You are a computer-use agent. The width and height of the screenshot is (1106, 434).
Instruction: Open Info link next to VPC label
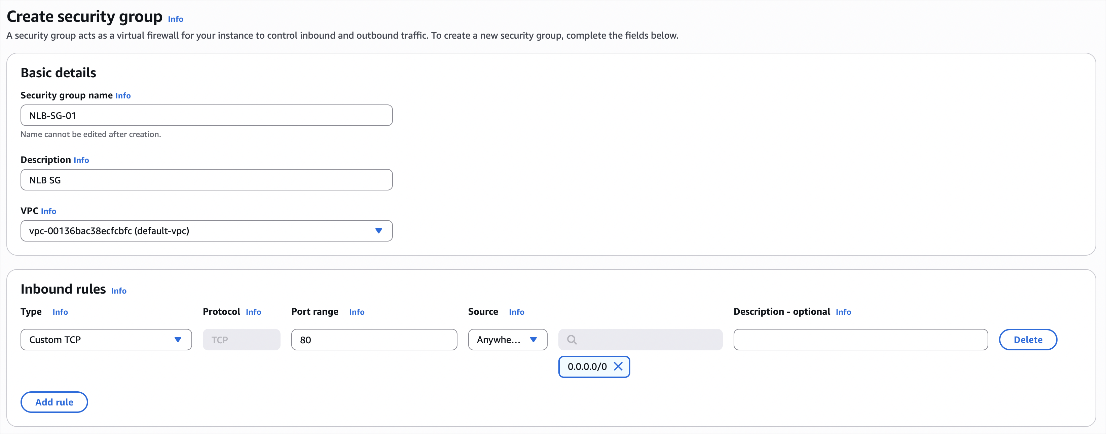tap(48, 211)
